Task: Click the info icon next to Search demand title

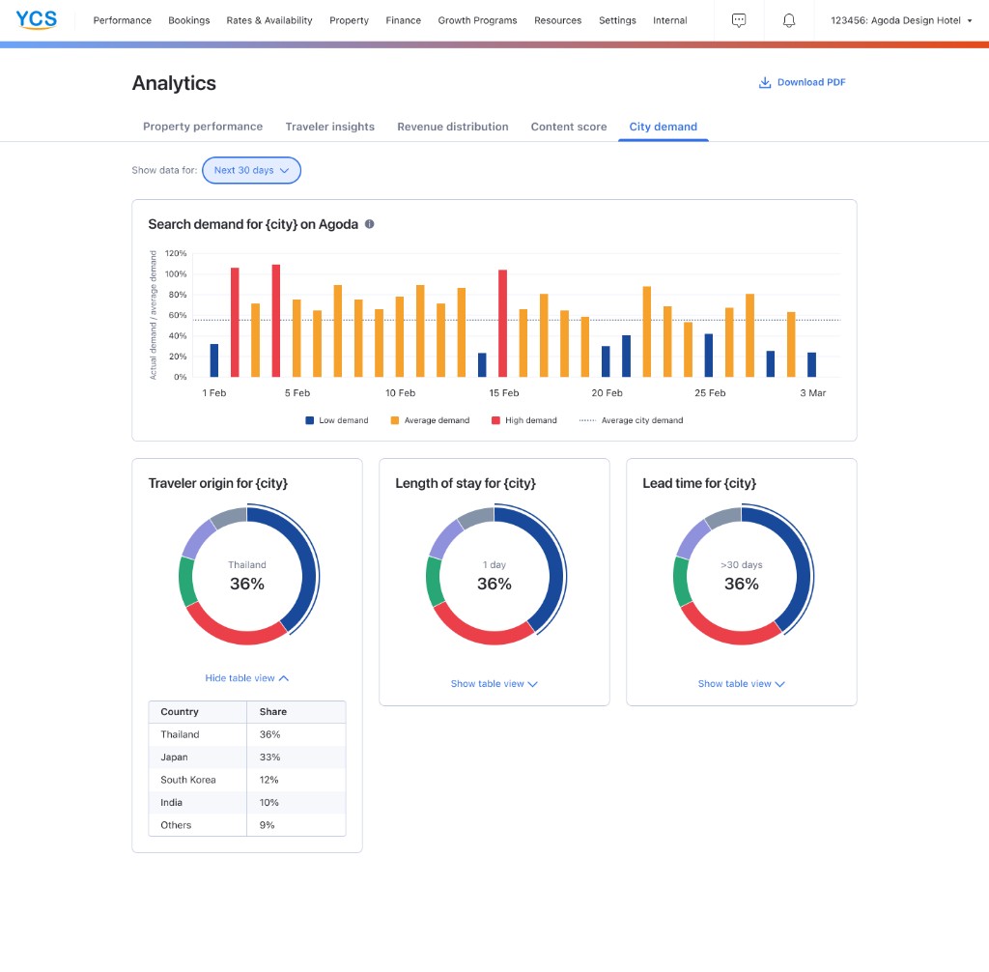Action: 370,224
